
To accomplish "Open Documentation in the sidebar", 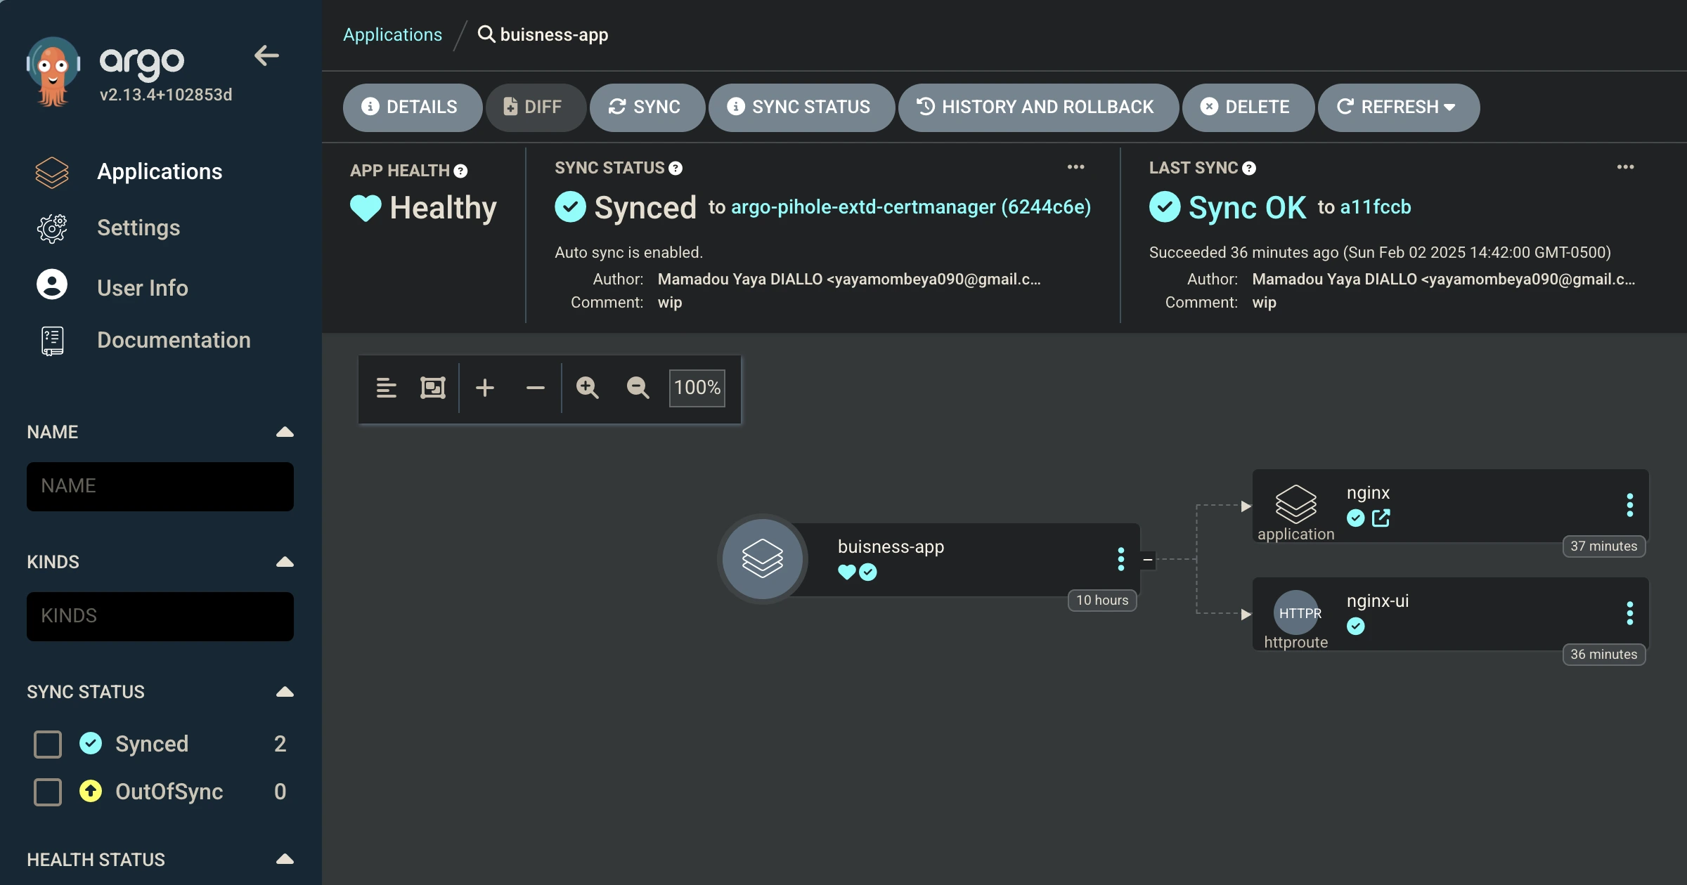I will pos(174,340).
